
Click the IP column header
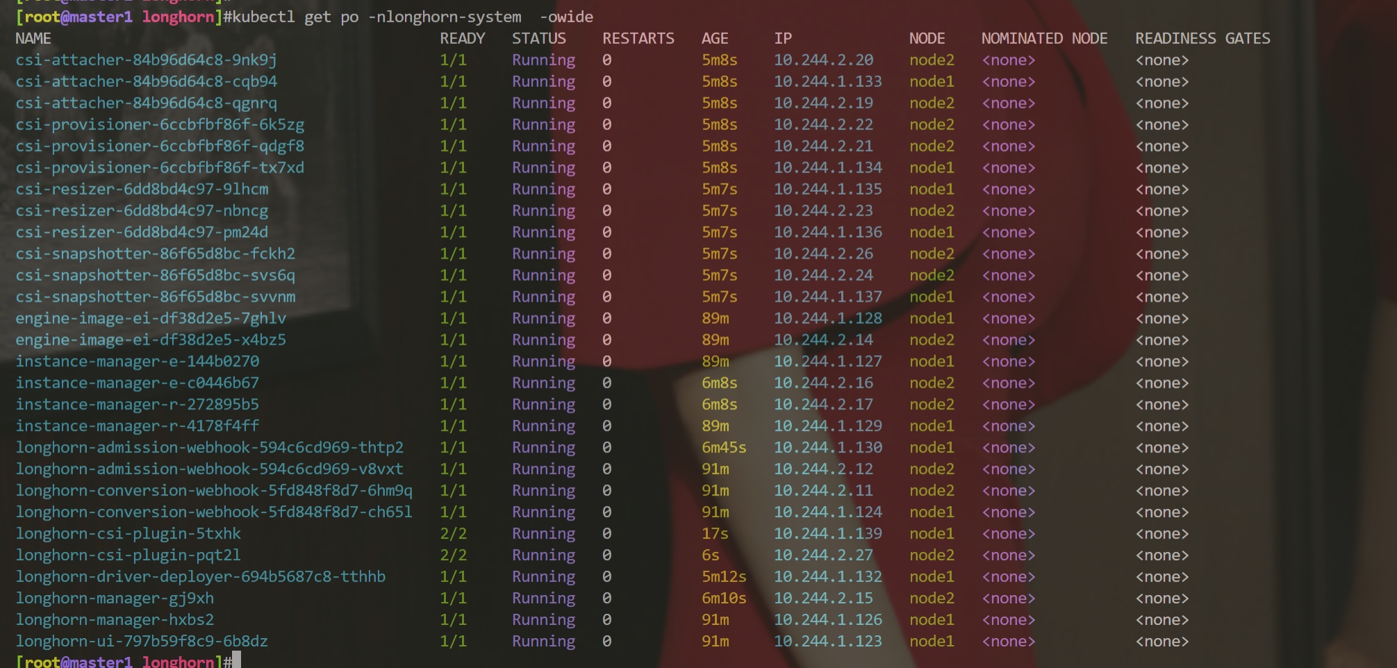(783, 39)
